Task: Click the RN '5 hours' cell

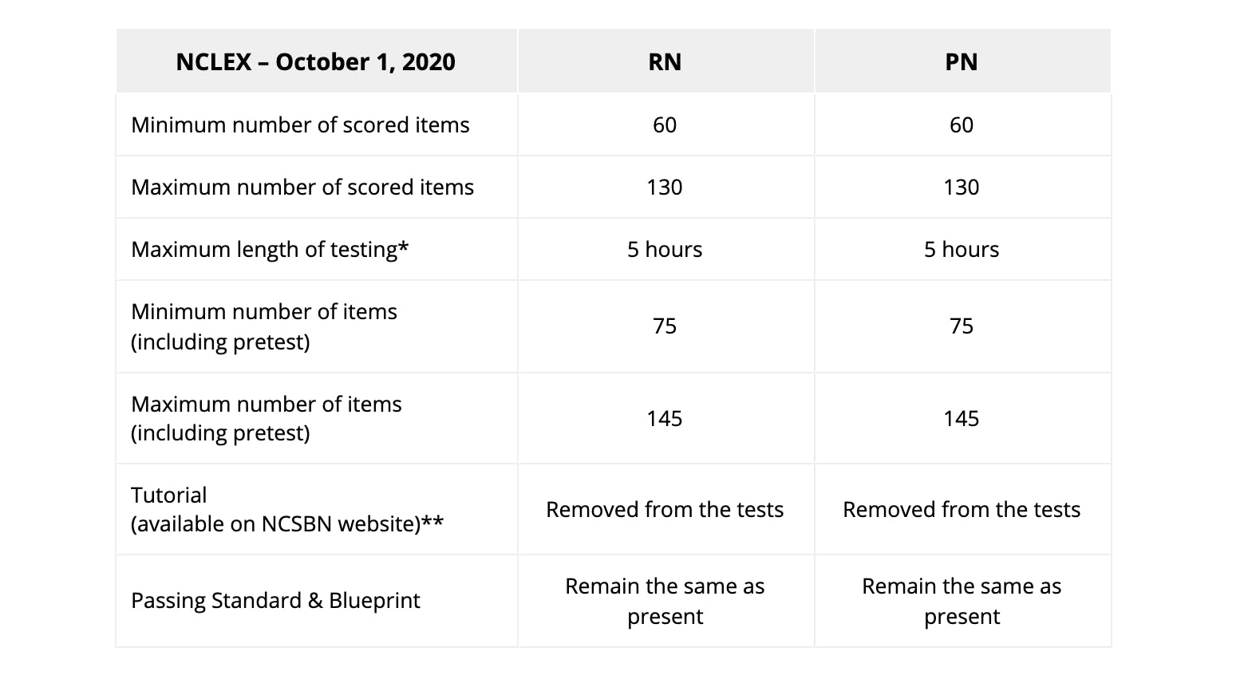Action: pos(665,249)
